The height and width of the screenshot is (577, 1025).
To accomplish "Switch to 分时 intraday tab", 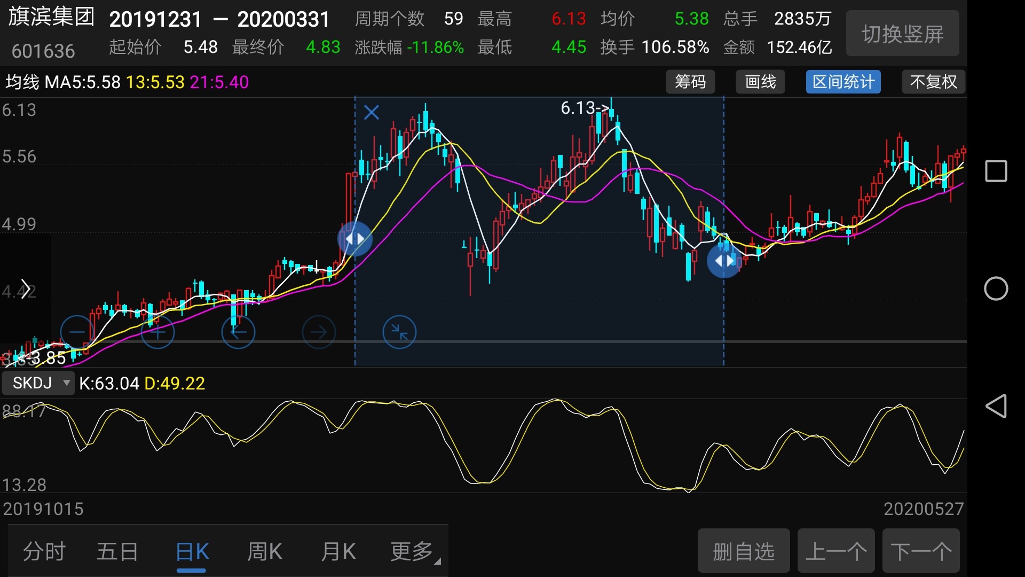I will point(44,551).
